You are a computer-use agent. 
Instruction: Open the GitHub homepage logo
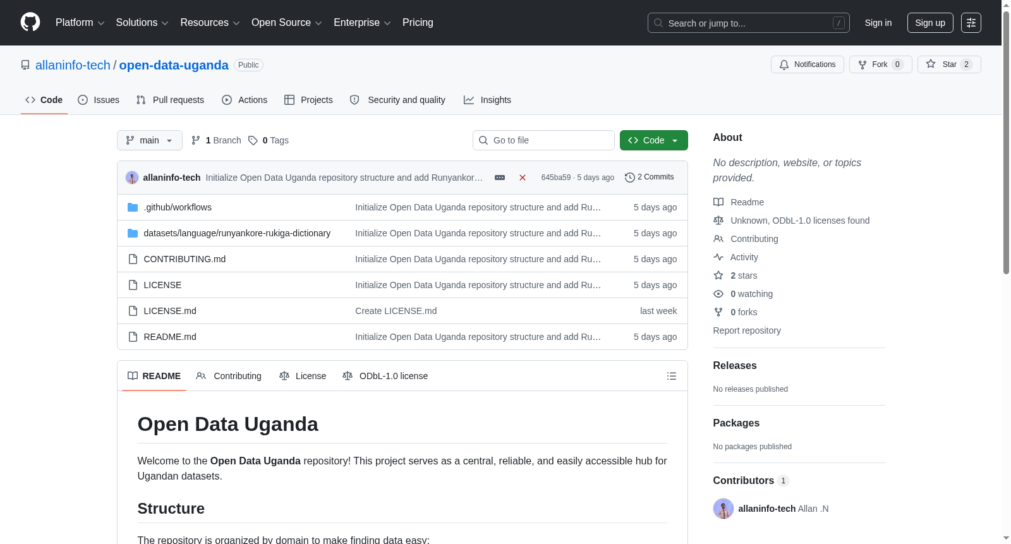30,23
